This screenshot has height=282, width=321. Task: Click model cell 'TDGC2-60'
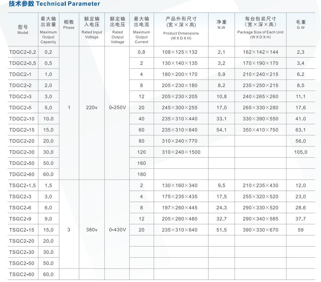pos(22,174)
